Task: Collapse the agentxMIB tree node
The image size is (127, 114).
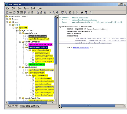Action: coord(13,28)
